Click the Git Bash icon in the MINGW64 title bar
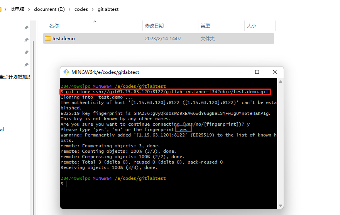This screenshot has width=340, height=215. tap(66, 72)
